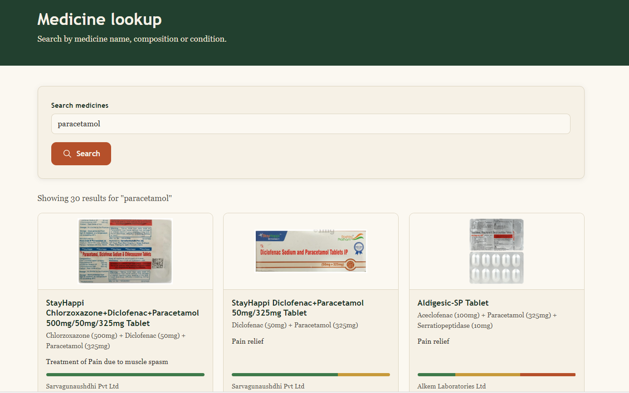
Task: Click the 'Diclofenac (50mg) + Paracetamol (325mg)' composition text
Action: point(295,325)
